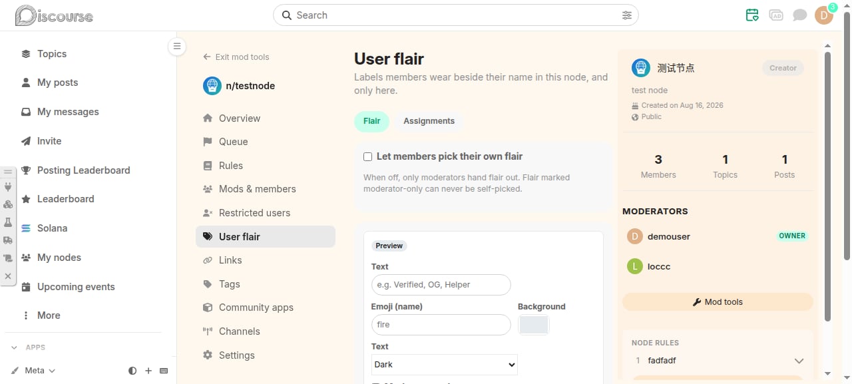
Task: Open the Background color swatch
Action: [x=534, y=325]
